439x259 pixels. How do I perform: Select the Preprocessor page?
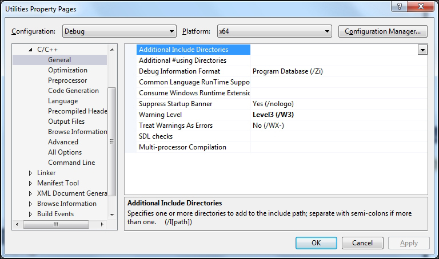67,80
